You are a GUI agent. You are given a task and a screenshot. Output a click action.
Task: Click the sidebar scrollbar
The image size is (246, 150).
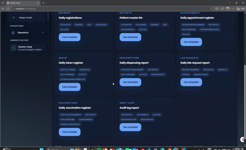(x=48, y=16)
